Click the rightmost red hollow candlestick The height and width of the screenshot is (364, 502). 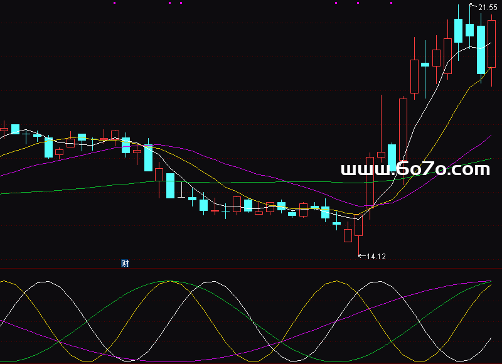click(491, 44)
